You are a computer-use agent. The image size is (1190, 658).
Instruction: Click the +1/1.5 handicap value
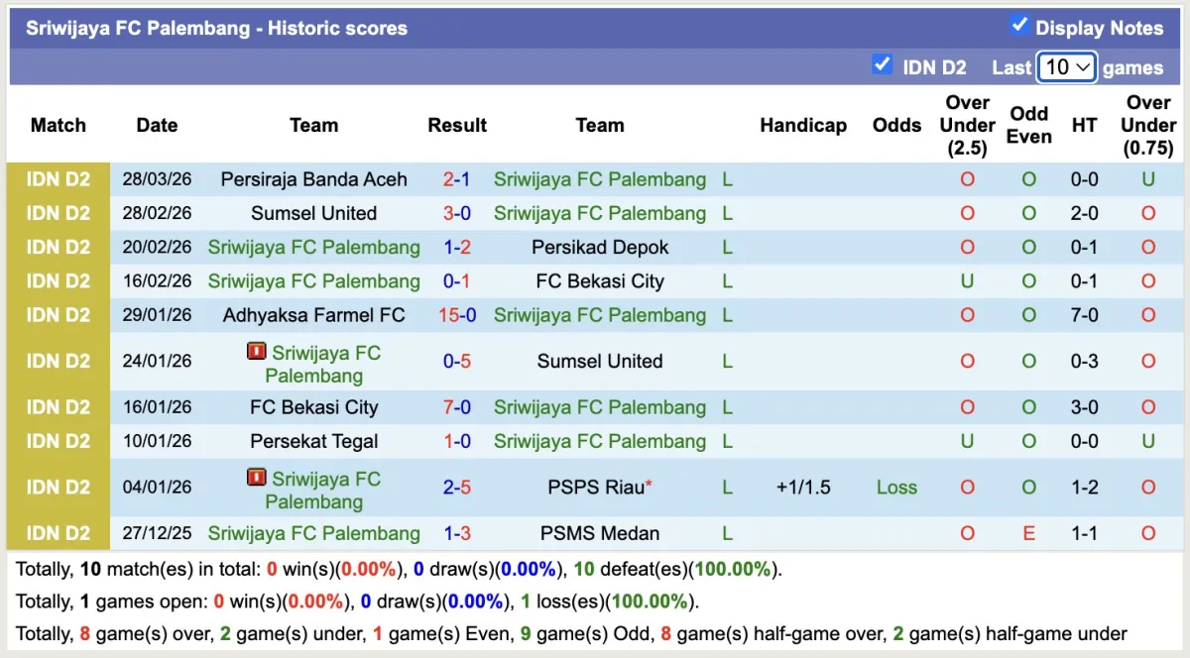(x=803, y=487)
